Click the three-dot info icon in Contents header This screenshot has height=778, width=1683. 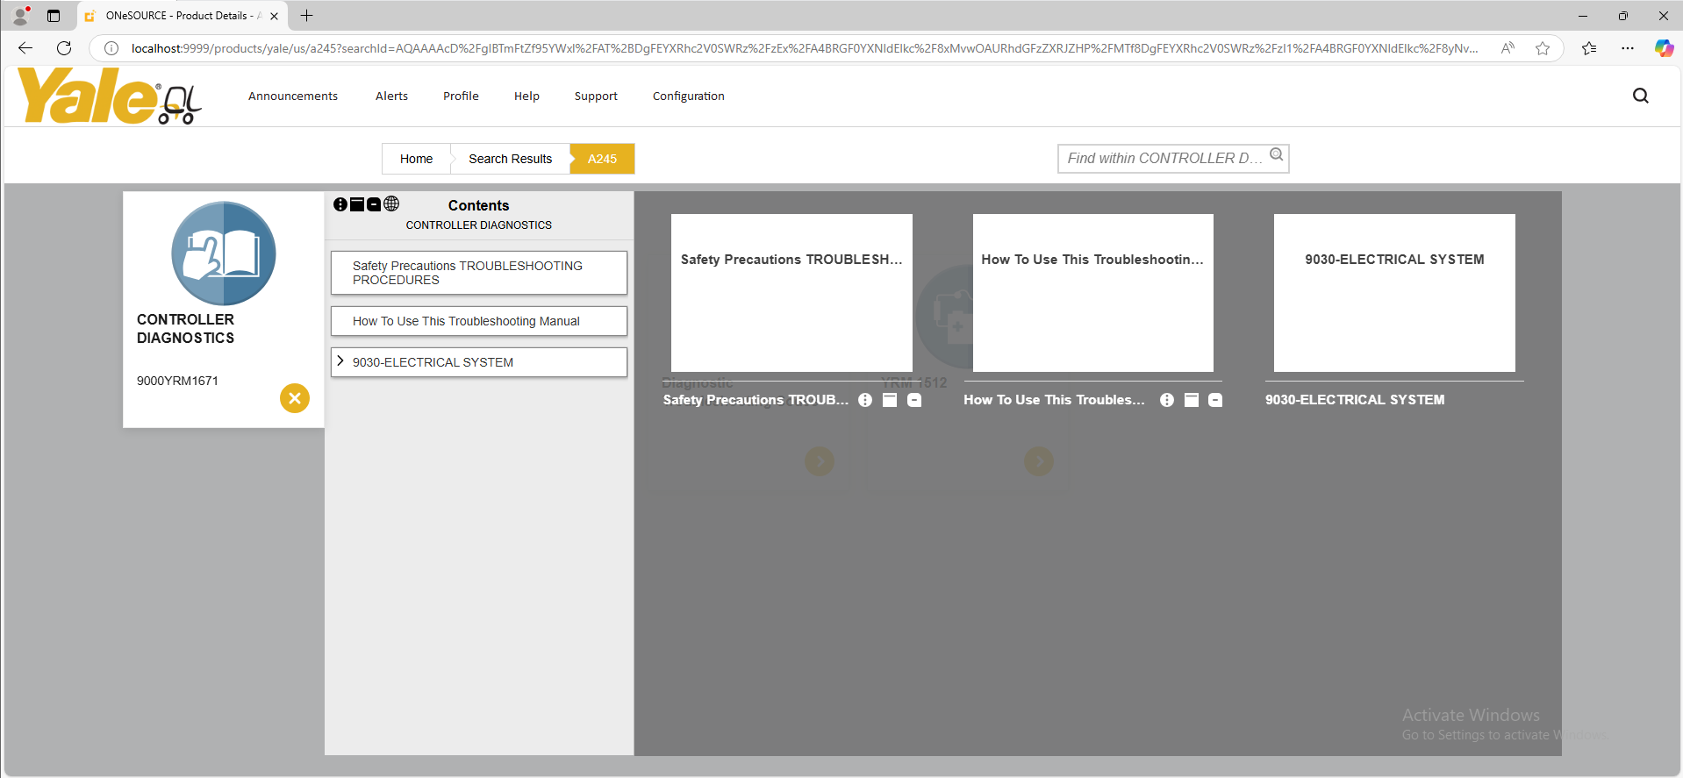[340, 204]
